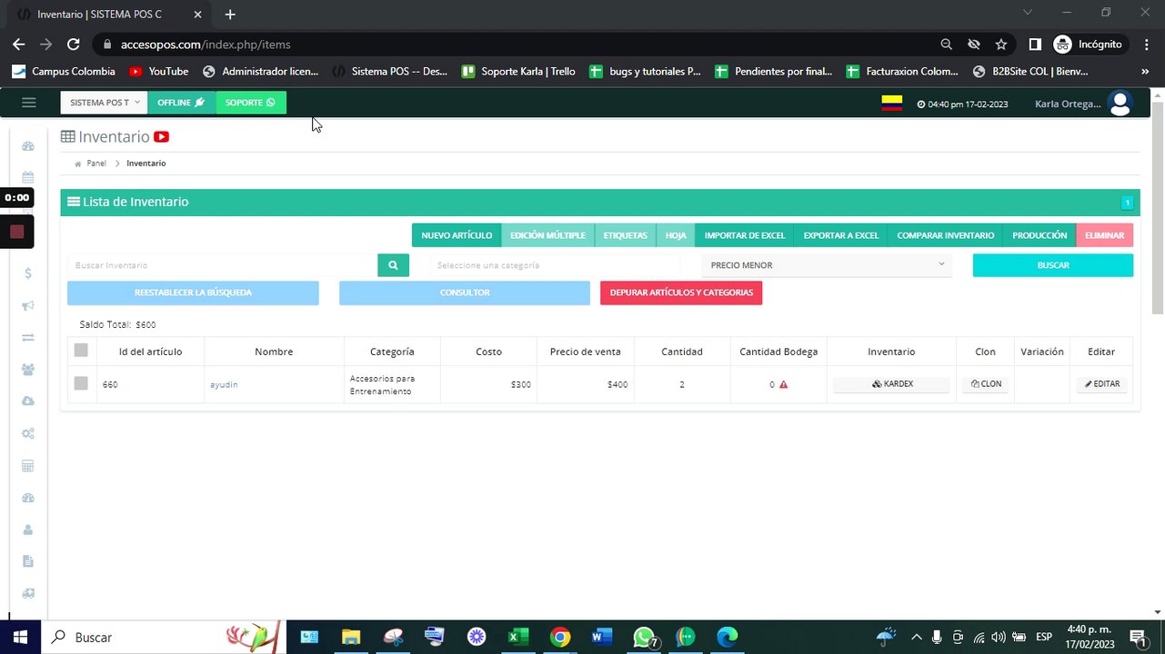Click EXPORTAR A EXCEL
Screen dimensions: 1165x654
click(841, 235)
